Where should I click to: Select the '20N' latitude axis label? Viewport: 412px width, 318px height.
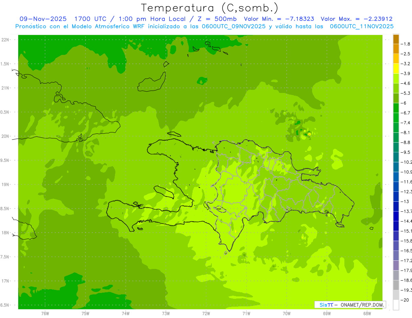tap(5, 137)
